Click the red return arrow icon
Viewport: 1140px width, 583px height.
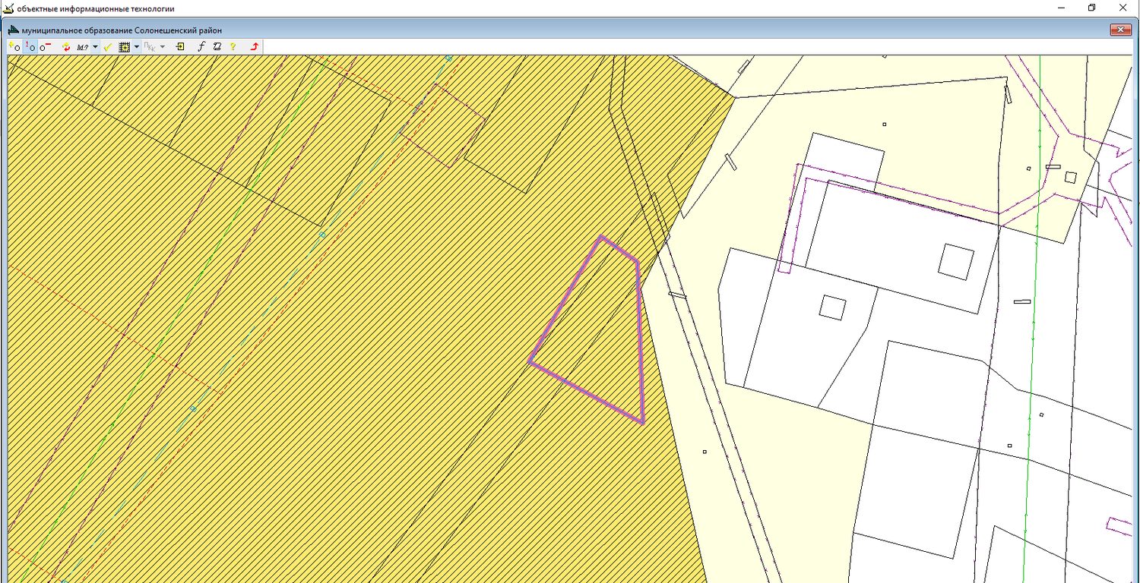[x=254, y=46]
